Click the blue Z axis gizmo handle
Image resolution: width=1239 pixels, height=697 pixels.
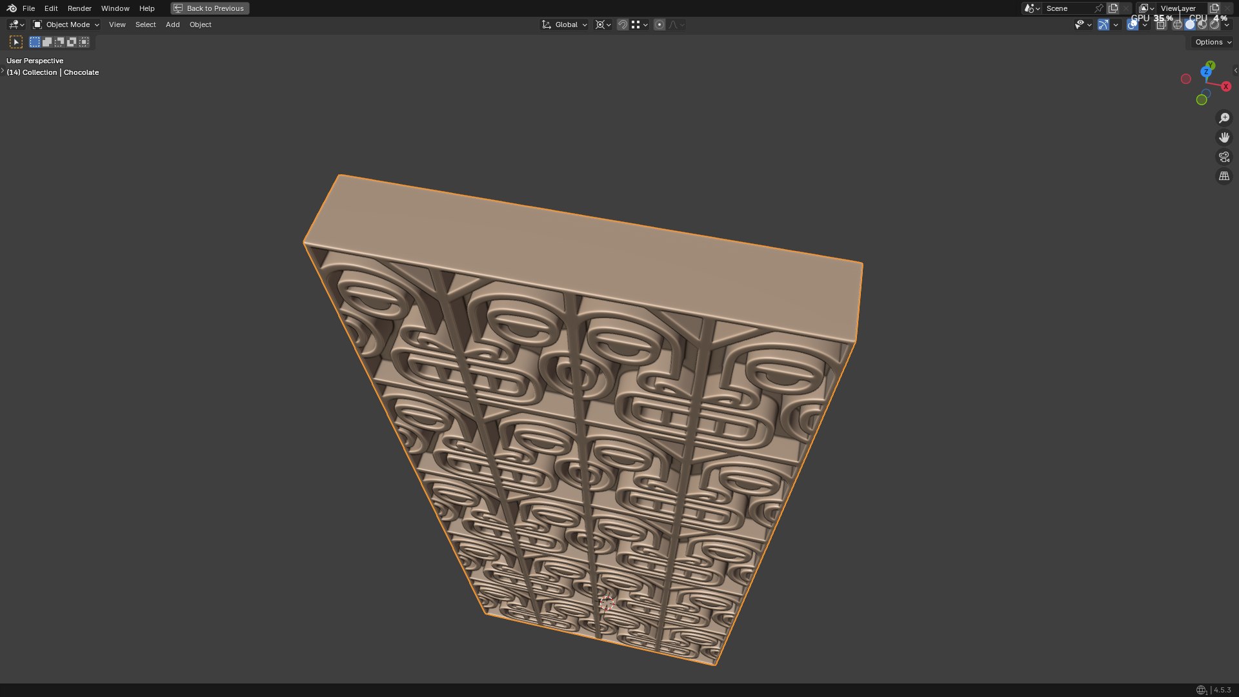(x=1206, y=72)
